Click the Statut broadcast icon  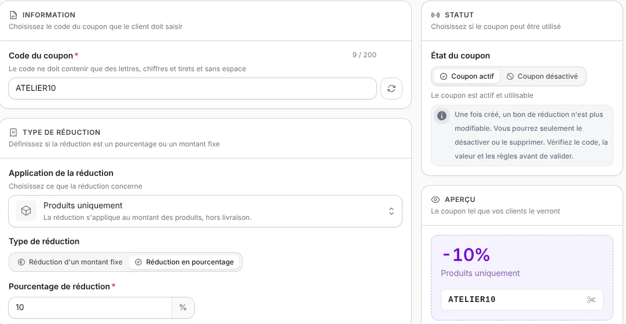click(435, 15)
